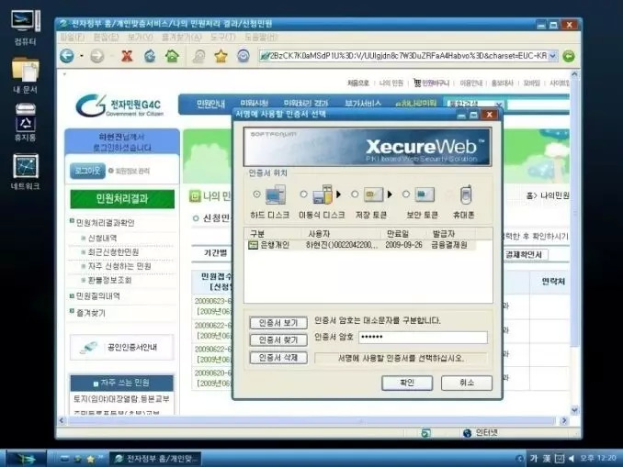Open the 즐겨찾기(A) menu
Image resolution: width=623 pixels, height=467 pixels.
pyautogui.click(x=182, y=38)
